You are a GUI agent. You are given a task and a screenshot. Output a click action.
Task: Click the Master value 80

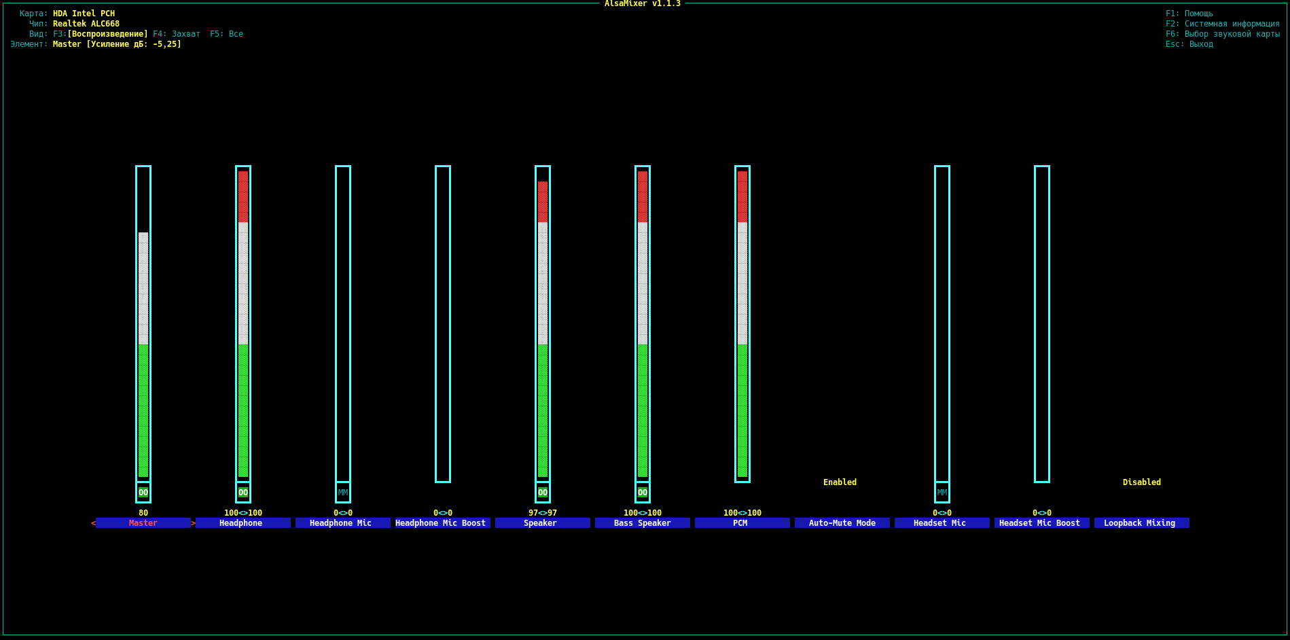coord(143,513)
